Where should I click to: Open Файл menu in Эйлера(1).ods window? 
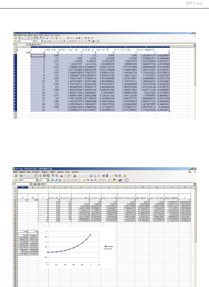15,172
